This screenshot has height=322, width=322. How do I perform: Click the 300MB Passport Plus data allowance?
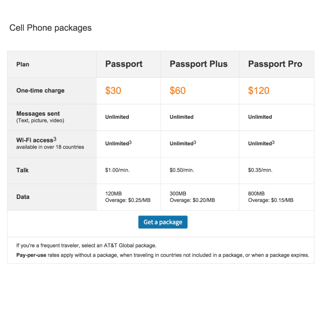[178, 194]
